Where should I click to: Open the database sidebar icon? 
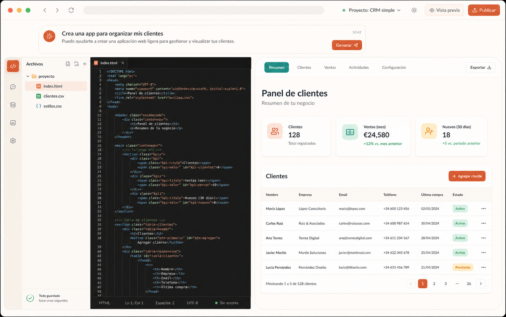13,105
